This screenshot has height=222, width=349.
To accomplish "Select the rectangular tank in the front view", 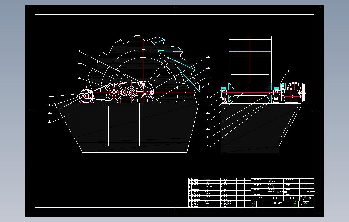I will pyautogui.click(x=250, y=128).
